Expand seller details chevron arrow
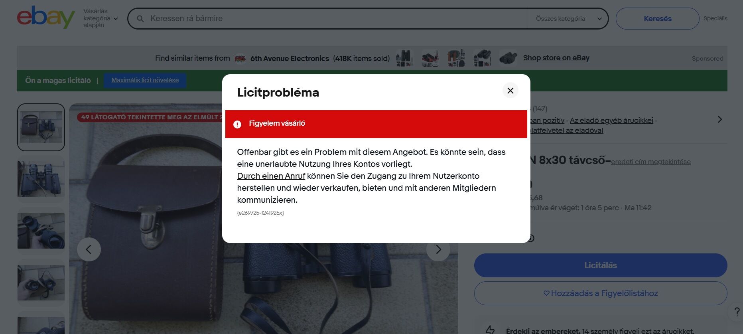The height and width of the screenshot is (334, 743). 719,119
